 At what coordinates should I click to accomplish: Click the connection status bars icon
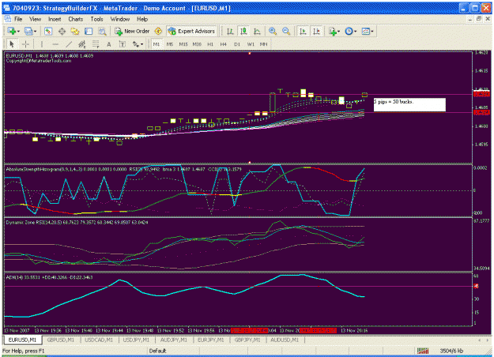coord(423,351)
